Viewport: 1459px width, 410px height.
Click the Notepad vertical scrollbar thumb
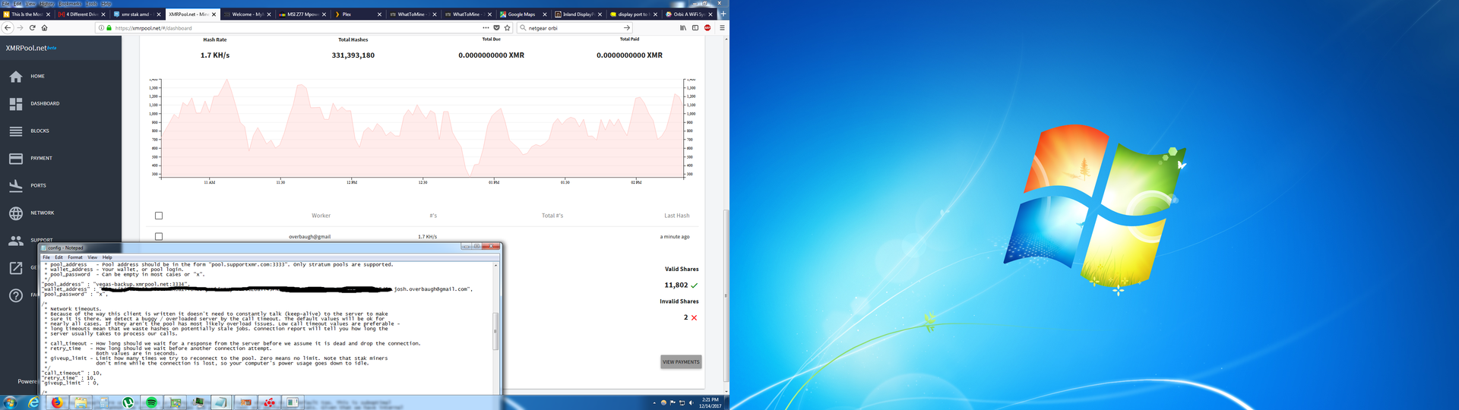click(x=496, y=331)
